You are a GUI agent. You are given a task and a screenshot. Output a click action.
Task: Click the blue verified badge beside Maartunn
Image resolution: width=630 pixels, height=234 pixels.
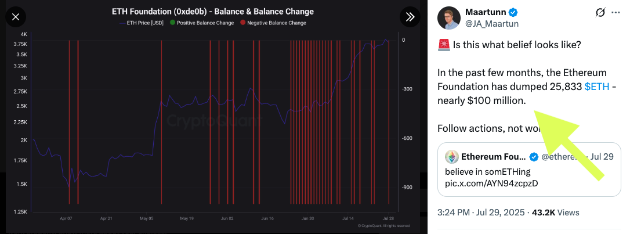click(x=513, y=12)
